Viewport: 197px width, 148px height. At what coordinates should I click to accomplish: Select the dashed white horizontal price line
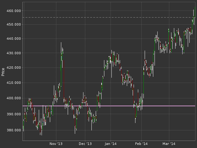(109, 17)
